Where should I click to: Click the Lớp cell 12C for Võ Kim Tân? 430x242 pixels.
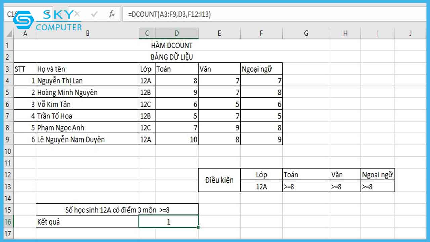click(147, 104)
